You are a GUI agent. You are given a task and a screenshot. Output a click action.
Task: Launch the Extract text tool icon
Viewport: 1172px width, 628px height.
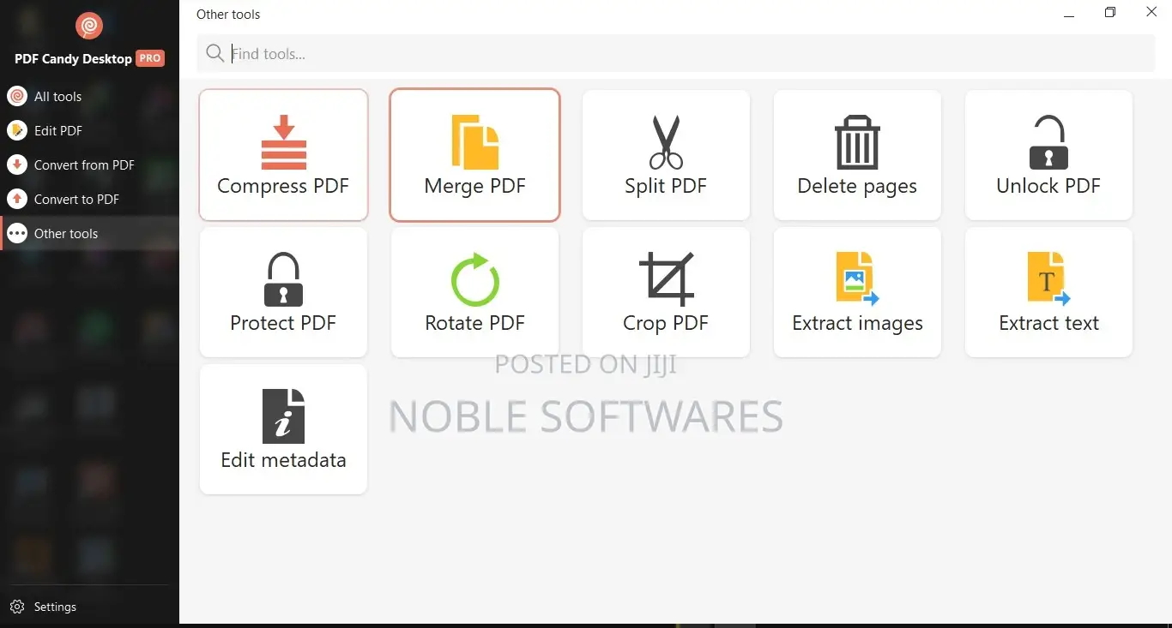coord(1048,279)
